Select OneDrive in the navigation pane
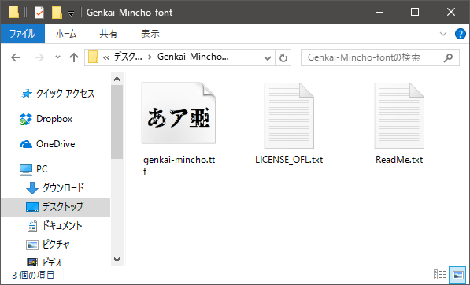The height and width of the screenshot is (285, 470). point(55,144)
